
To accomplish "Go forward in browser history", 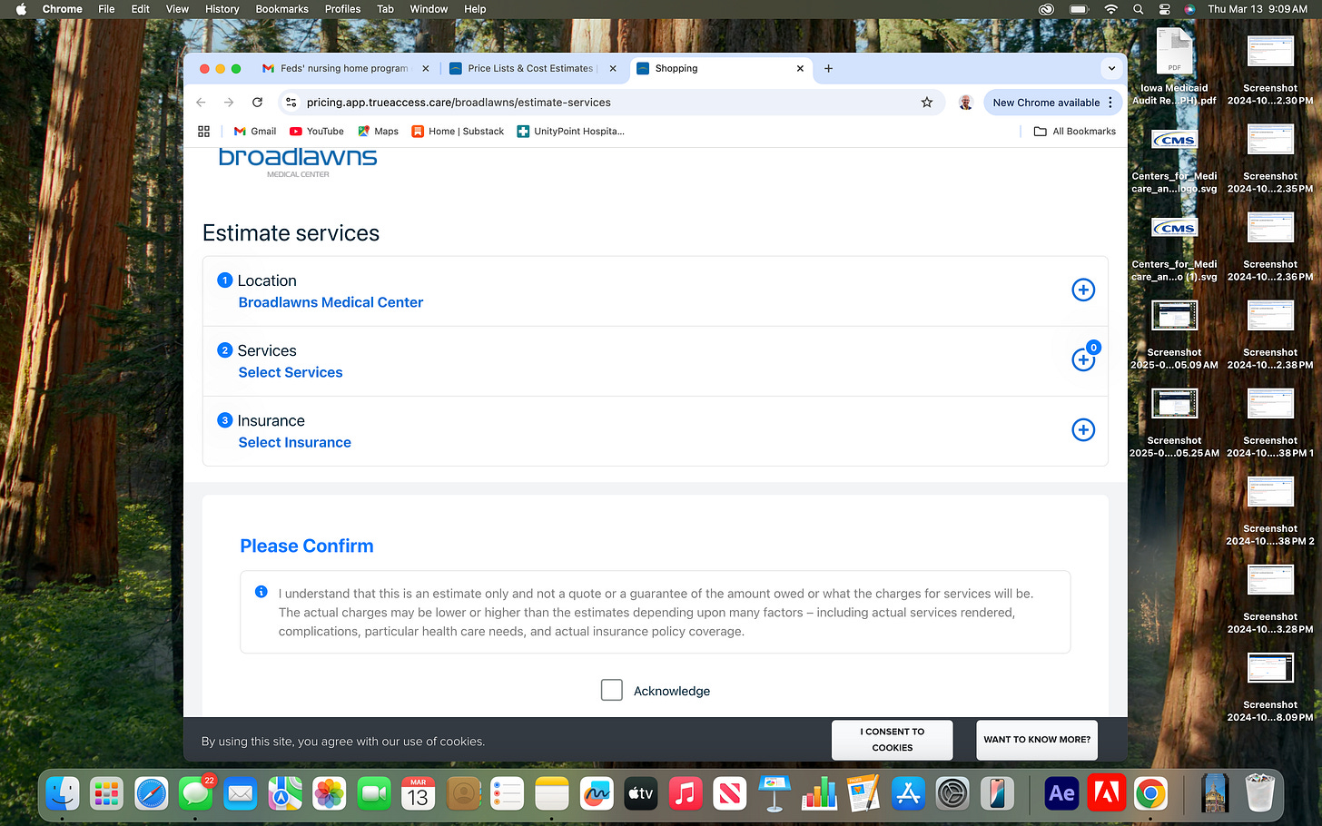I will (229, 103).
